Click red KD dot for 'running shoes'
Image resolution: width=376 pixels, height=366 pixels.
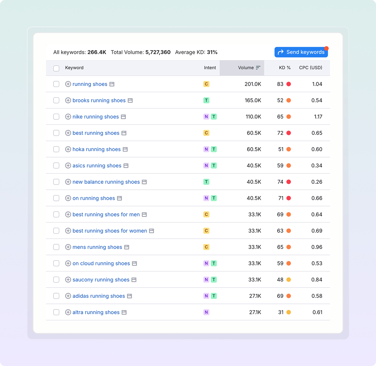click(289, 84)
